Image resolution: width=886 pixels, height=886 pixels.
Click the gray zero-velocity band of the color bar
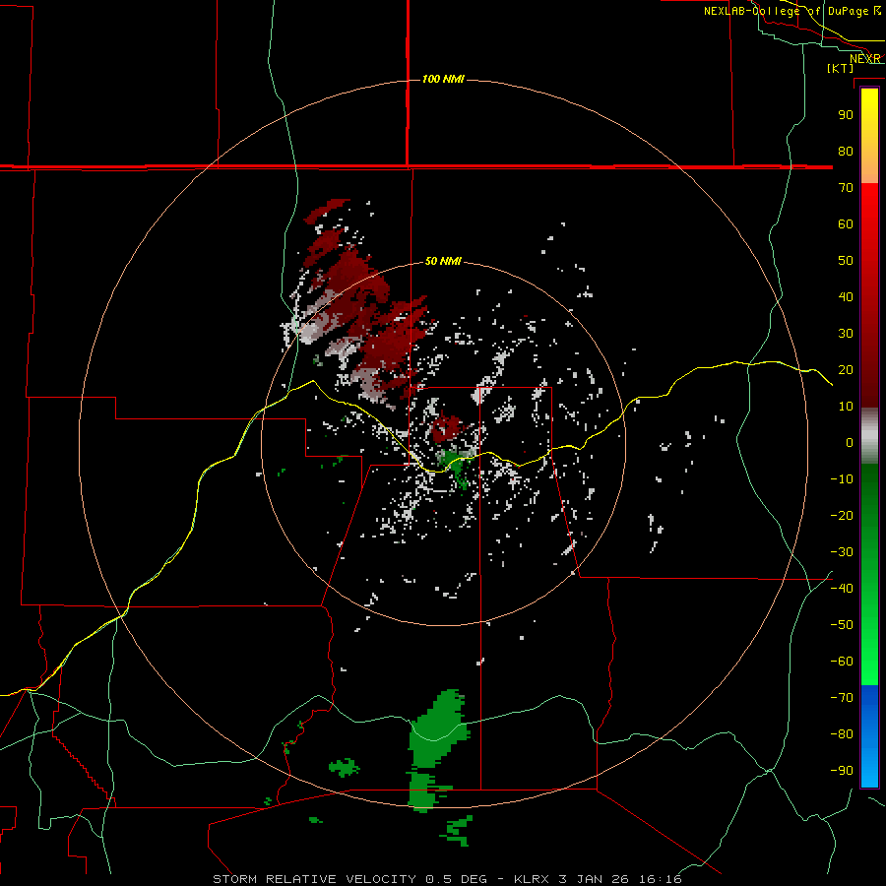point(869,436)
